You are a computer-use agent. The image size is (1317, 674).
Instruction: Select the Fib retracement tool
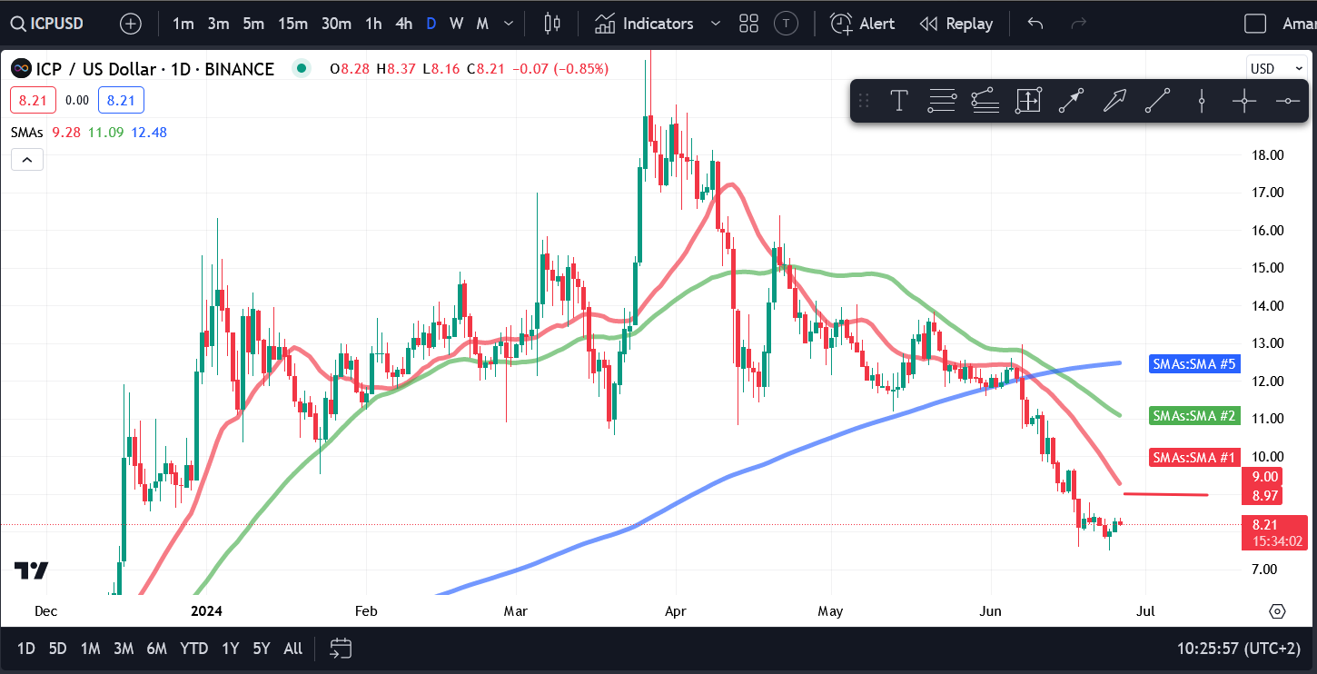tap(942, 101)
